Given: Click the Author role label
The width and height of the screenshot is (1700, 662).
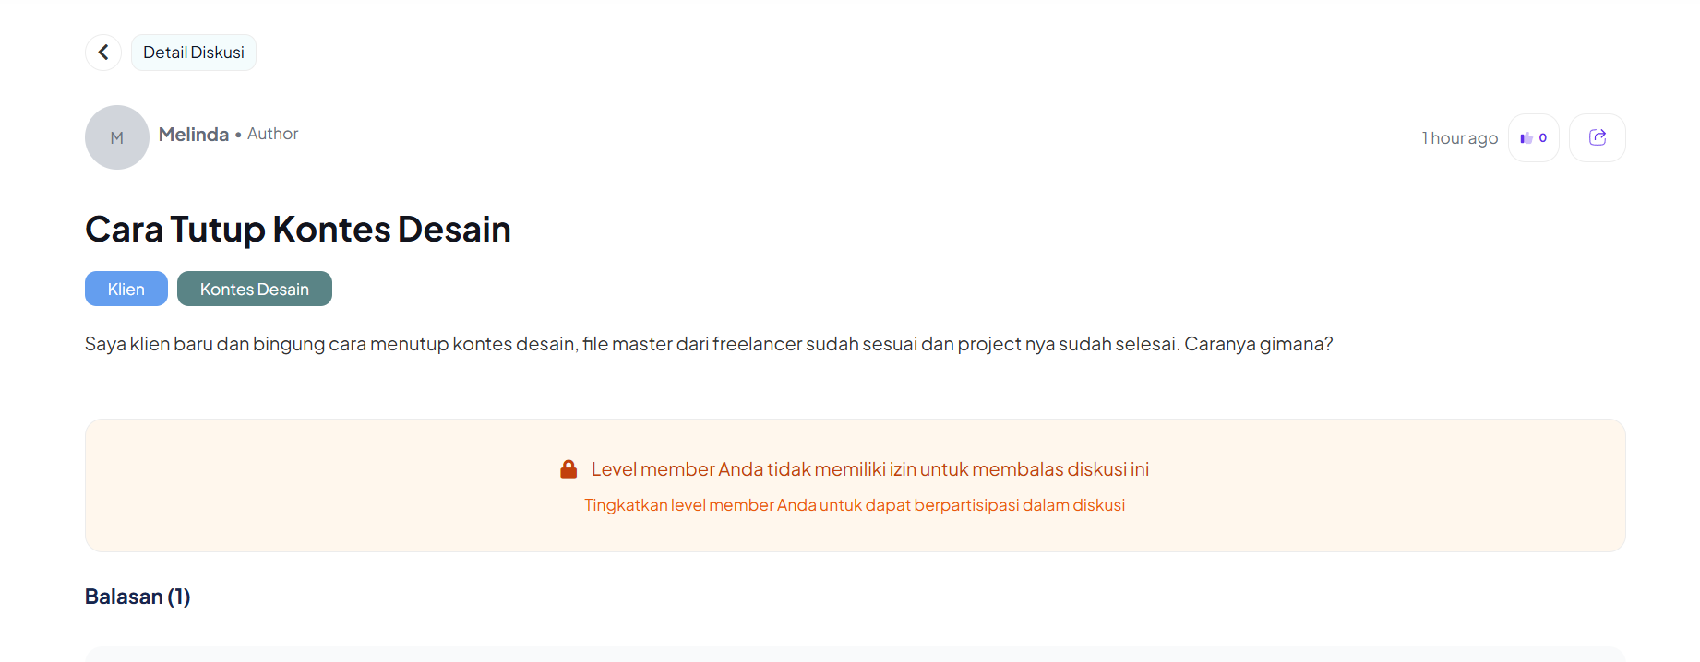Looking at the screenshot, I should [273, 134].
